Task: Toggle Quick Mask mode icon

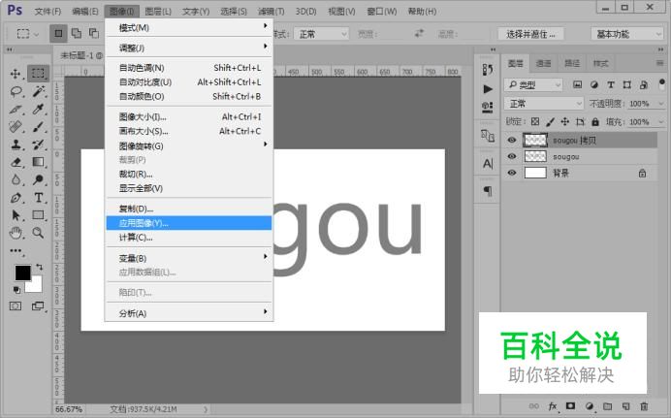Action: (x=16, y=305)
